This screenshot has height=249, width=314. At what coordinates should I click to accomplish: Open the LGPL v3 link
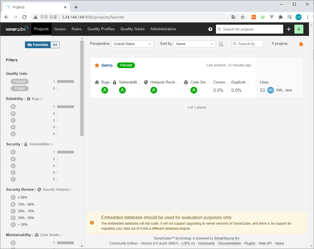pos(188,243)
